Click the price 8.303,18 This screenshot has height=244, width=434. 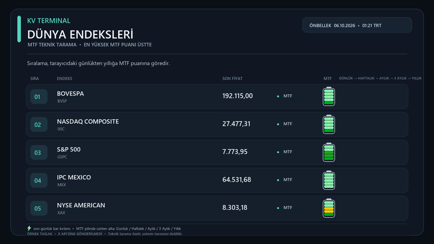click(x=235, y=207)
